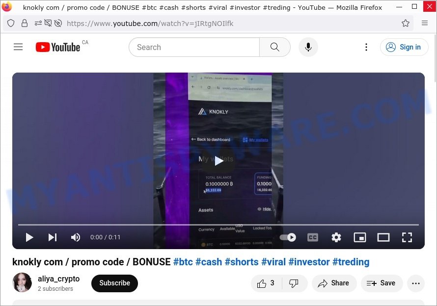Switch to theater mode
Image resolution: width=437 pixels, height=306 pixels.
[x=383, y=237]
